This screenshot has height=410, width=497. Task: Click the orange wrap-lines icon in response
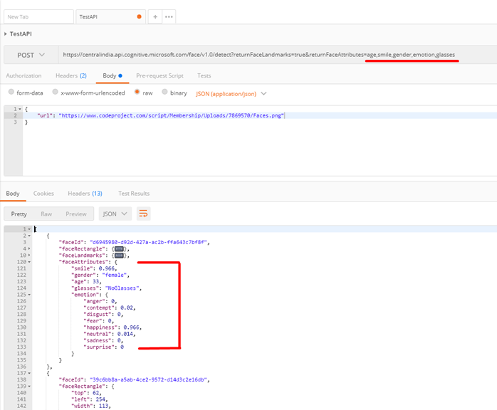pyautogui.click(x=143, y=214)
